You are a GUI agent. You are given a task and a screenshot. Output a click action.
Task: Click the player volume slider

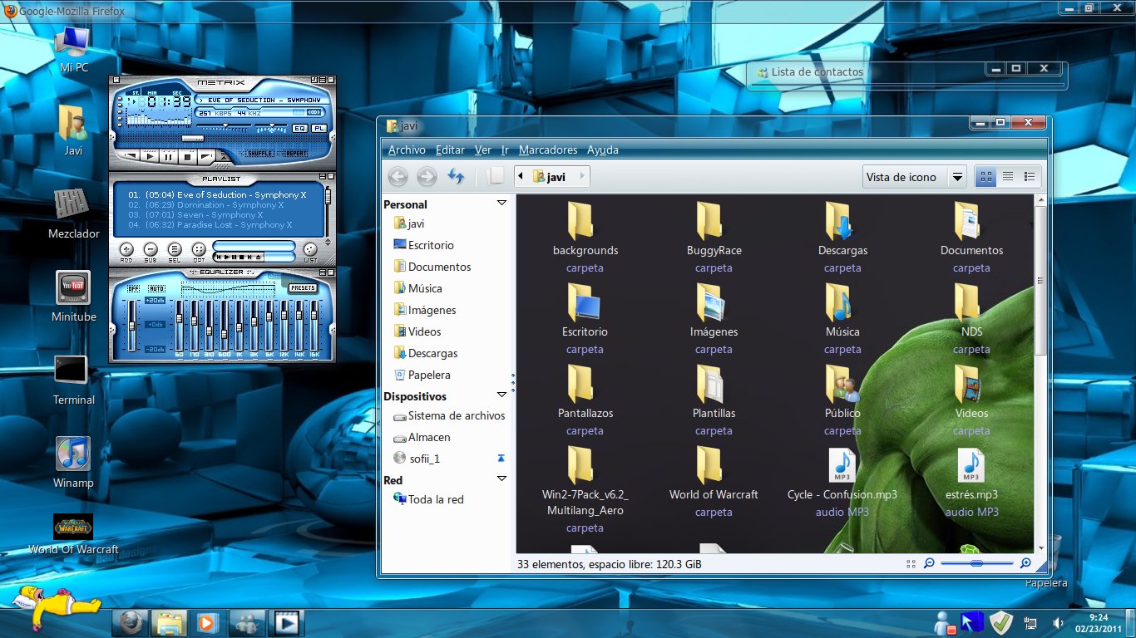pos(224,126)
